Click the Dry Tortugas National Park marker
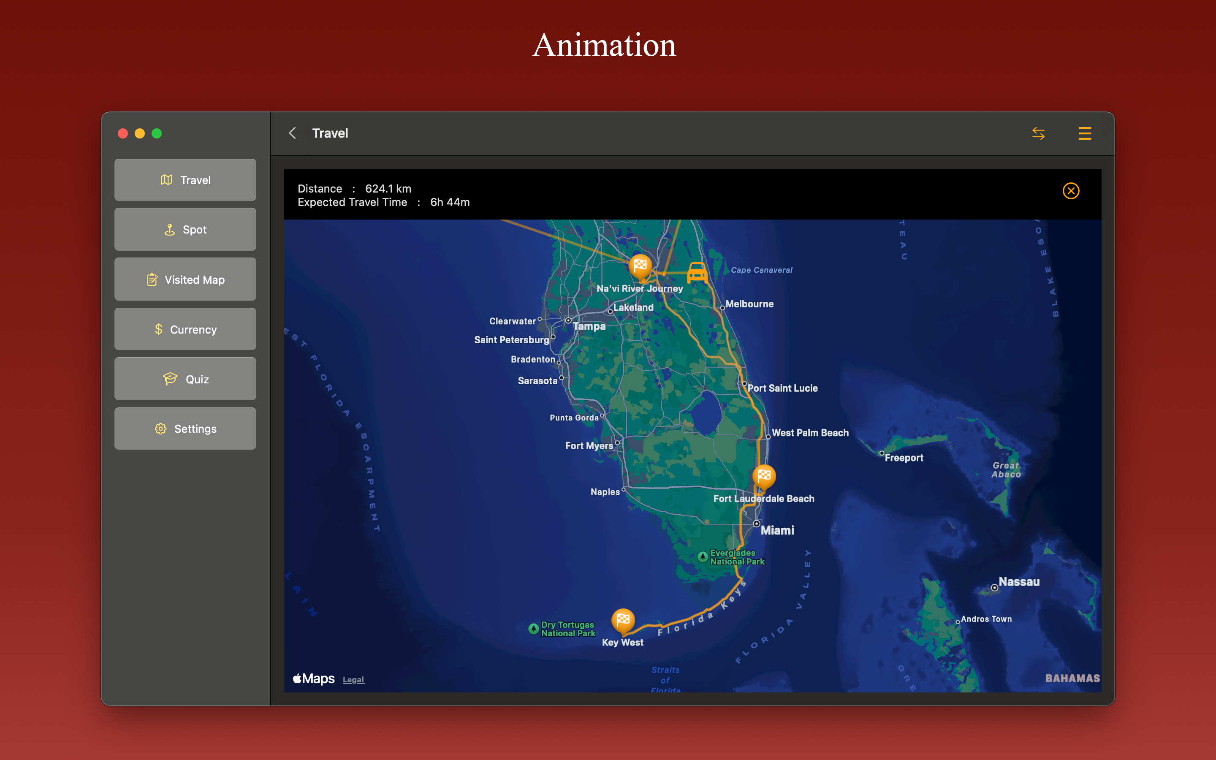 pos(534,629)
